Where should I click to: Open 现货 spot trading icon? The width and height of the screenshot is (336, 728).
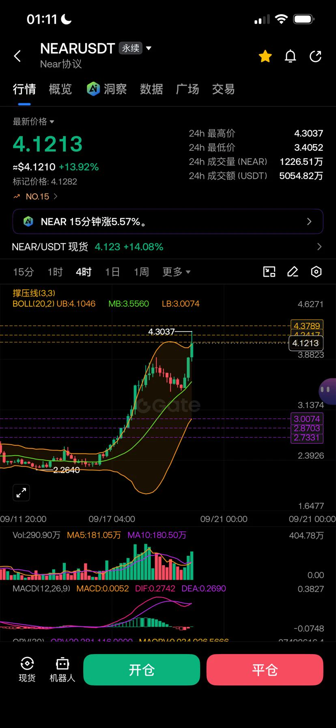point(27,669)
